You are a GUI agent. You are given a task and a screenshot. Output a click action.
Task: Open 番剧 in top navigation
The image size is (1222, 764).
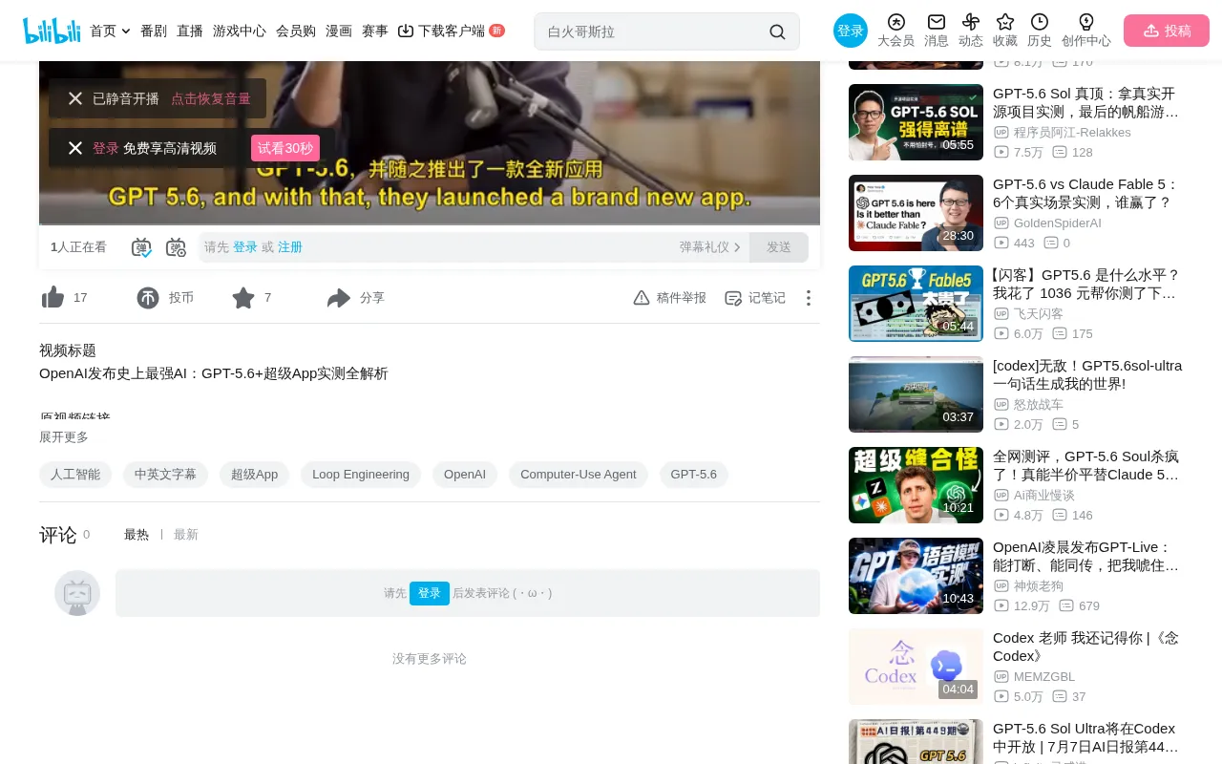click(154, 31)
